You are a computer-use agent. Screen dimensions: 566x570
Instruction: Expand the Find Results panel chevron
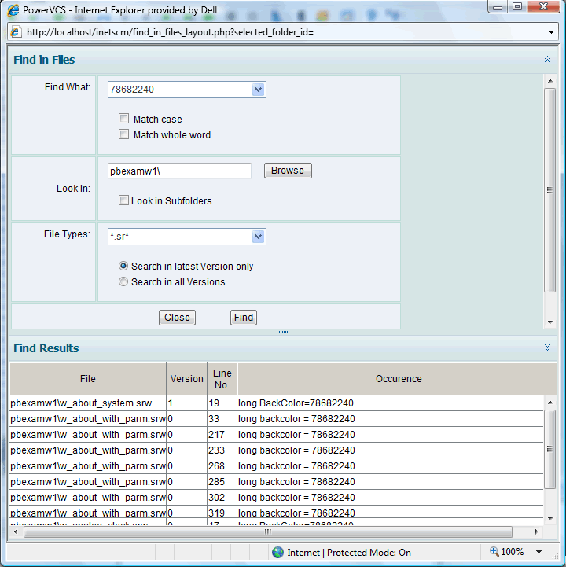coord(547,348)
